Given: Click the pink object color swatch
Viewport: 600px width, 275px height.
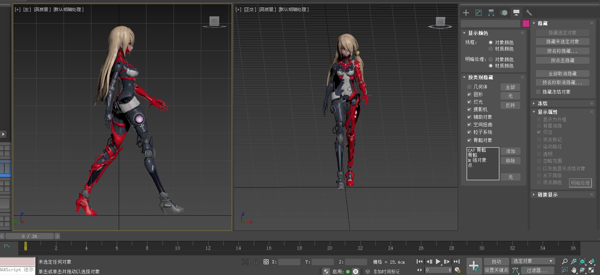Looking at the screenshot, I should point(526,24).
